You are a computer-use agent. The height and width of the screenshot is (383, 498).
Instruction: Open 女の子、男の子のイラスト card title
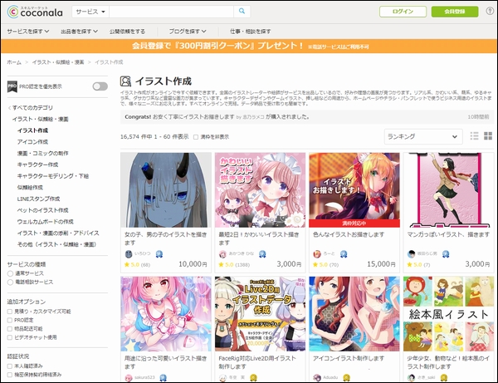click(x=165, y=238)
